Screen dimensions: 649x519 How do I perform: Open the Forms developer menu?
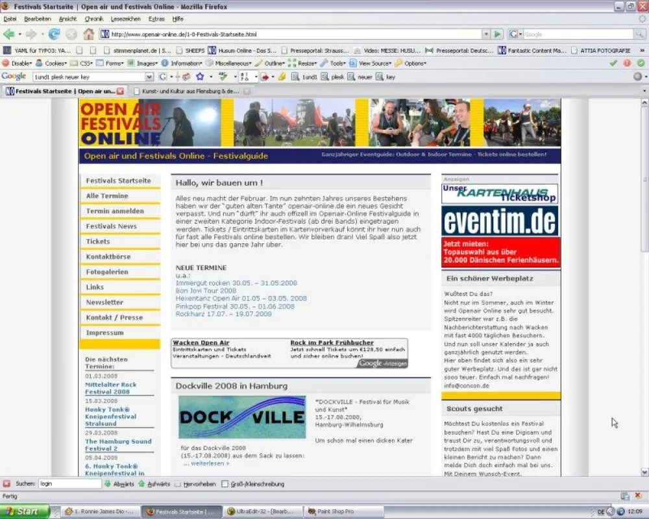110,64
